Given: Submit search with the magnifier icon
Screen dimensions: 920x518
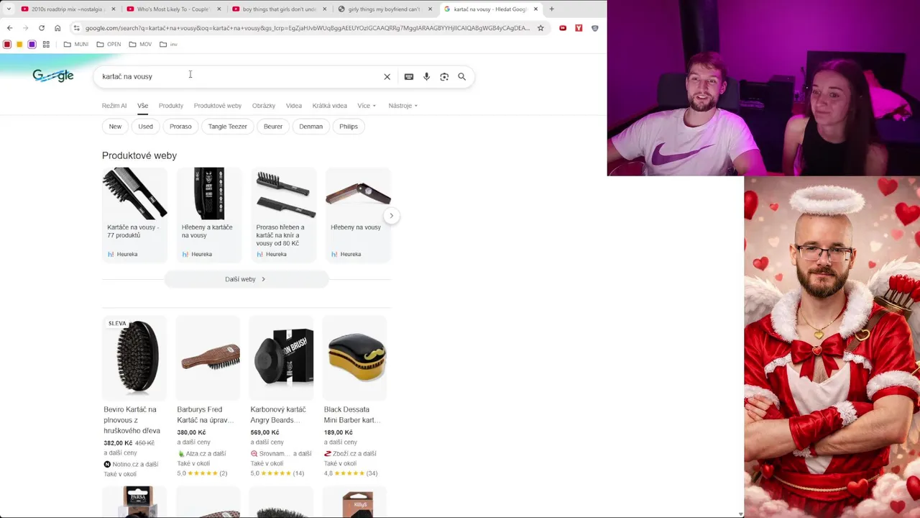Looking at the screenshot, I should point(462,76).
